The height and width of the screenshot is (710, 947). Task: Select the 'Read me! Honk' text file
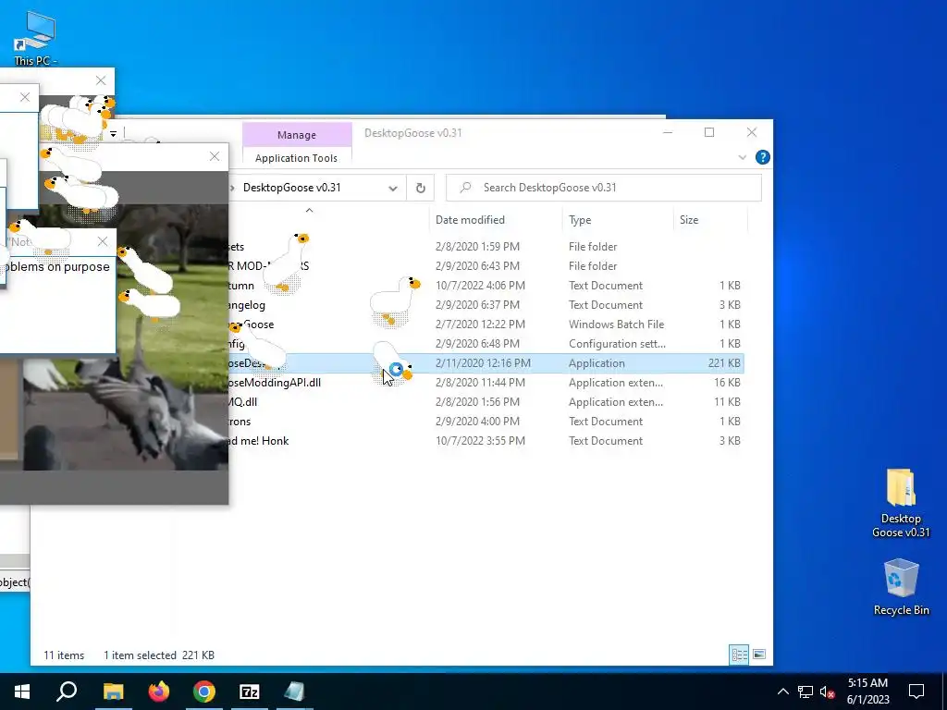(486, 441)
